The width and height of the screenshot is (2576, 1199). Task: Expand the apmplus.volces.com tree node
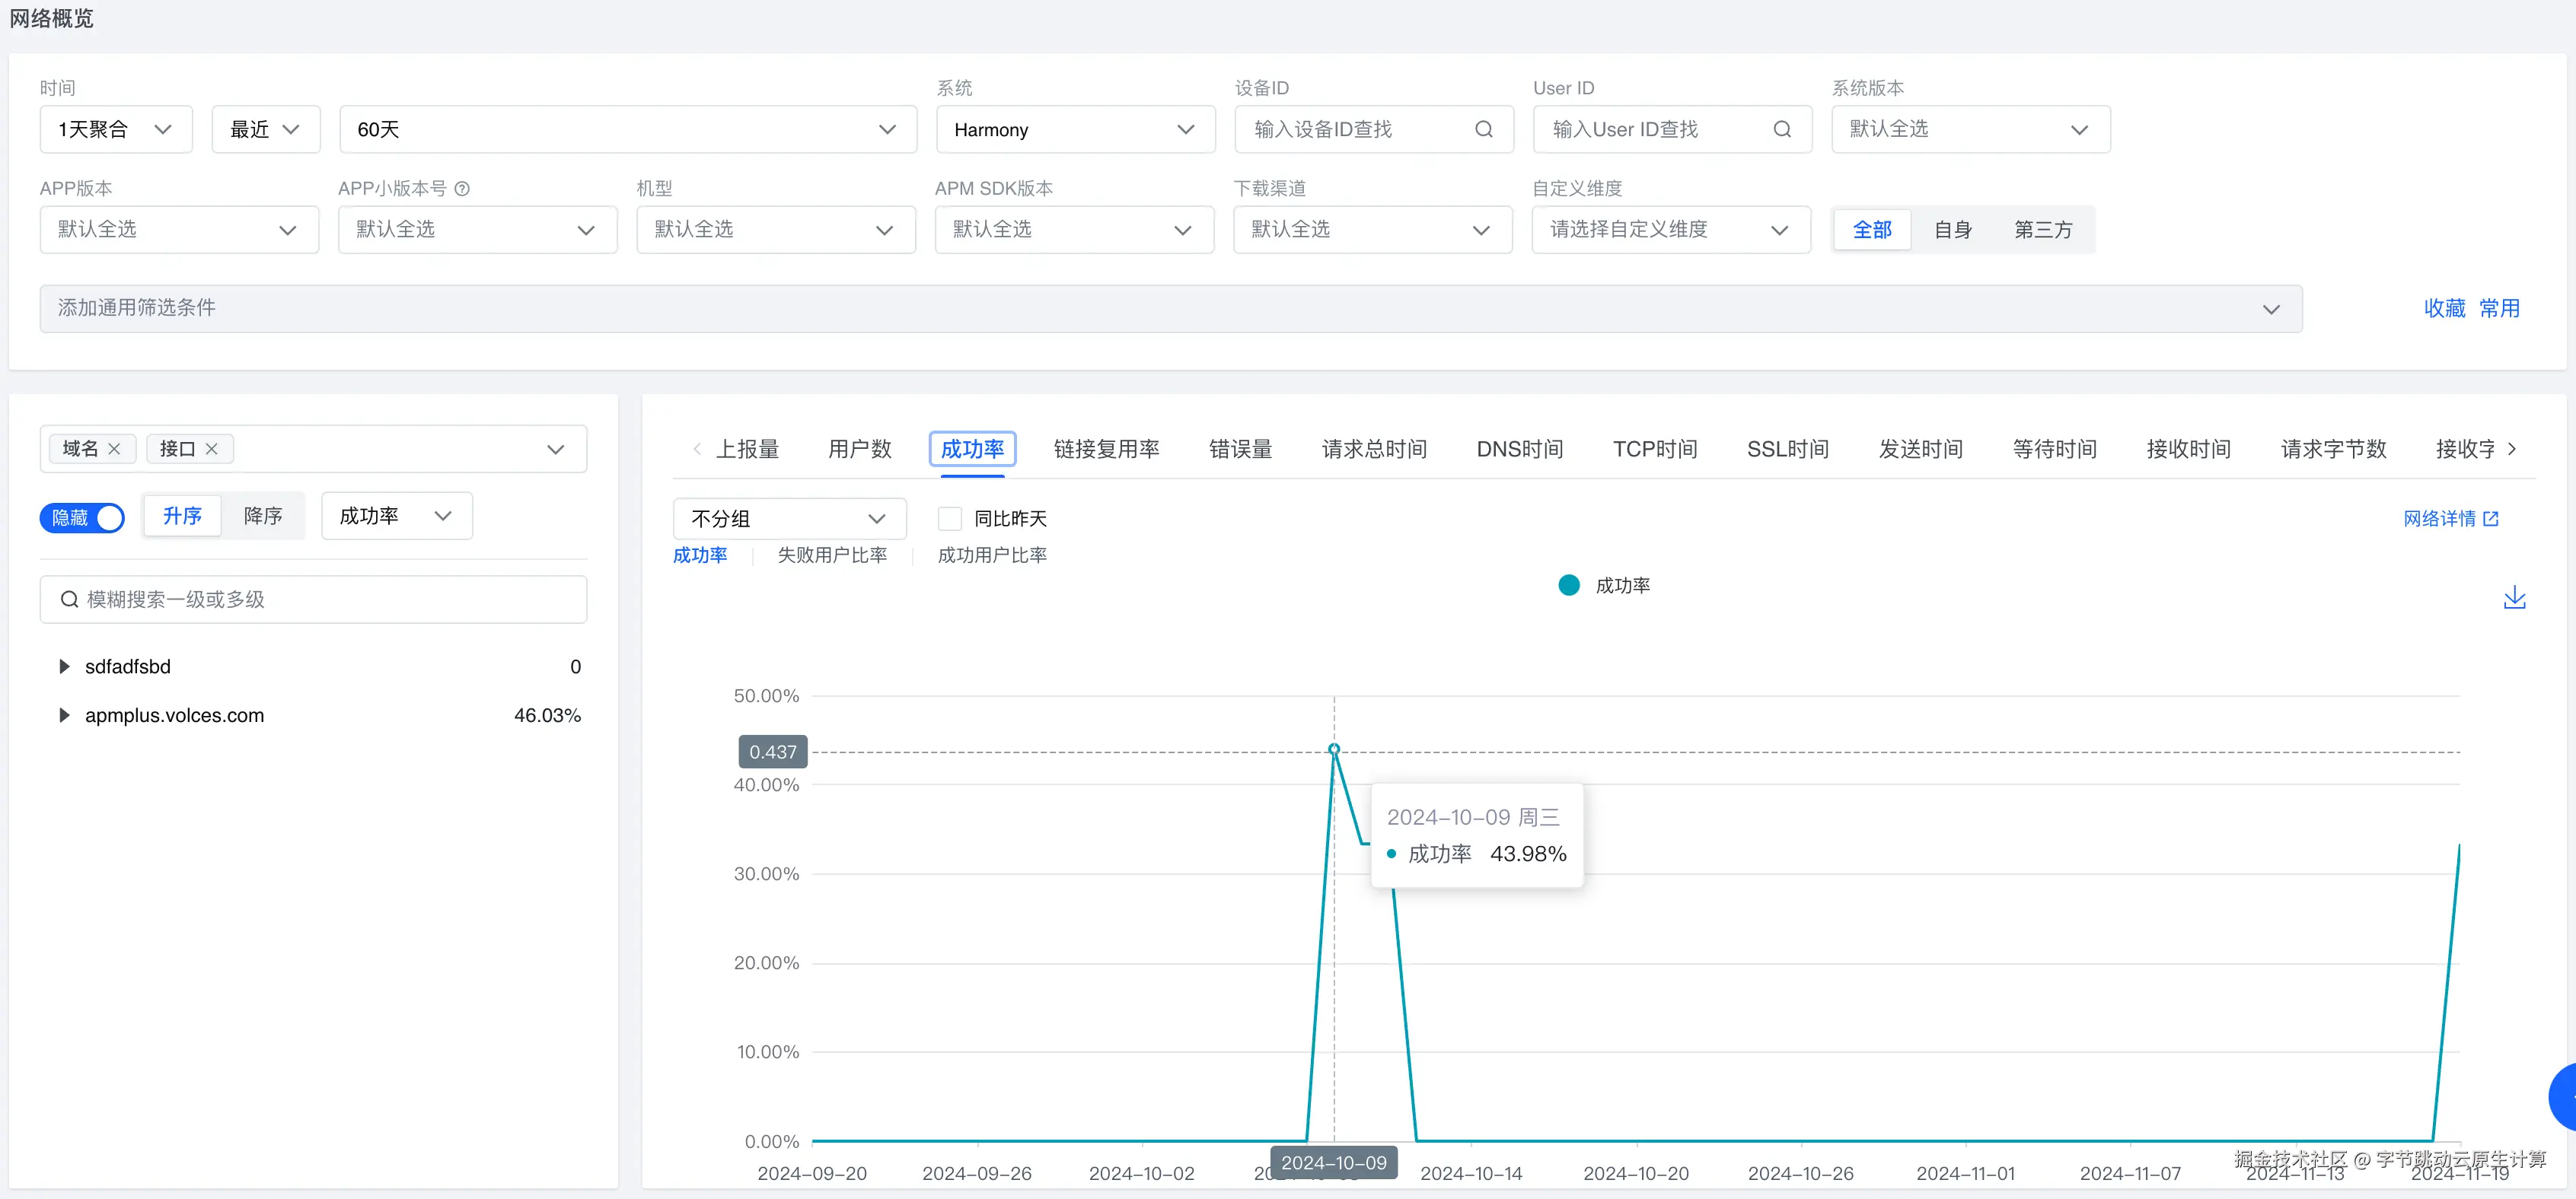pyautogui.click(x=64, y=715)
